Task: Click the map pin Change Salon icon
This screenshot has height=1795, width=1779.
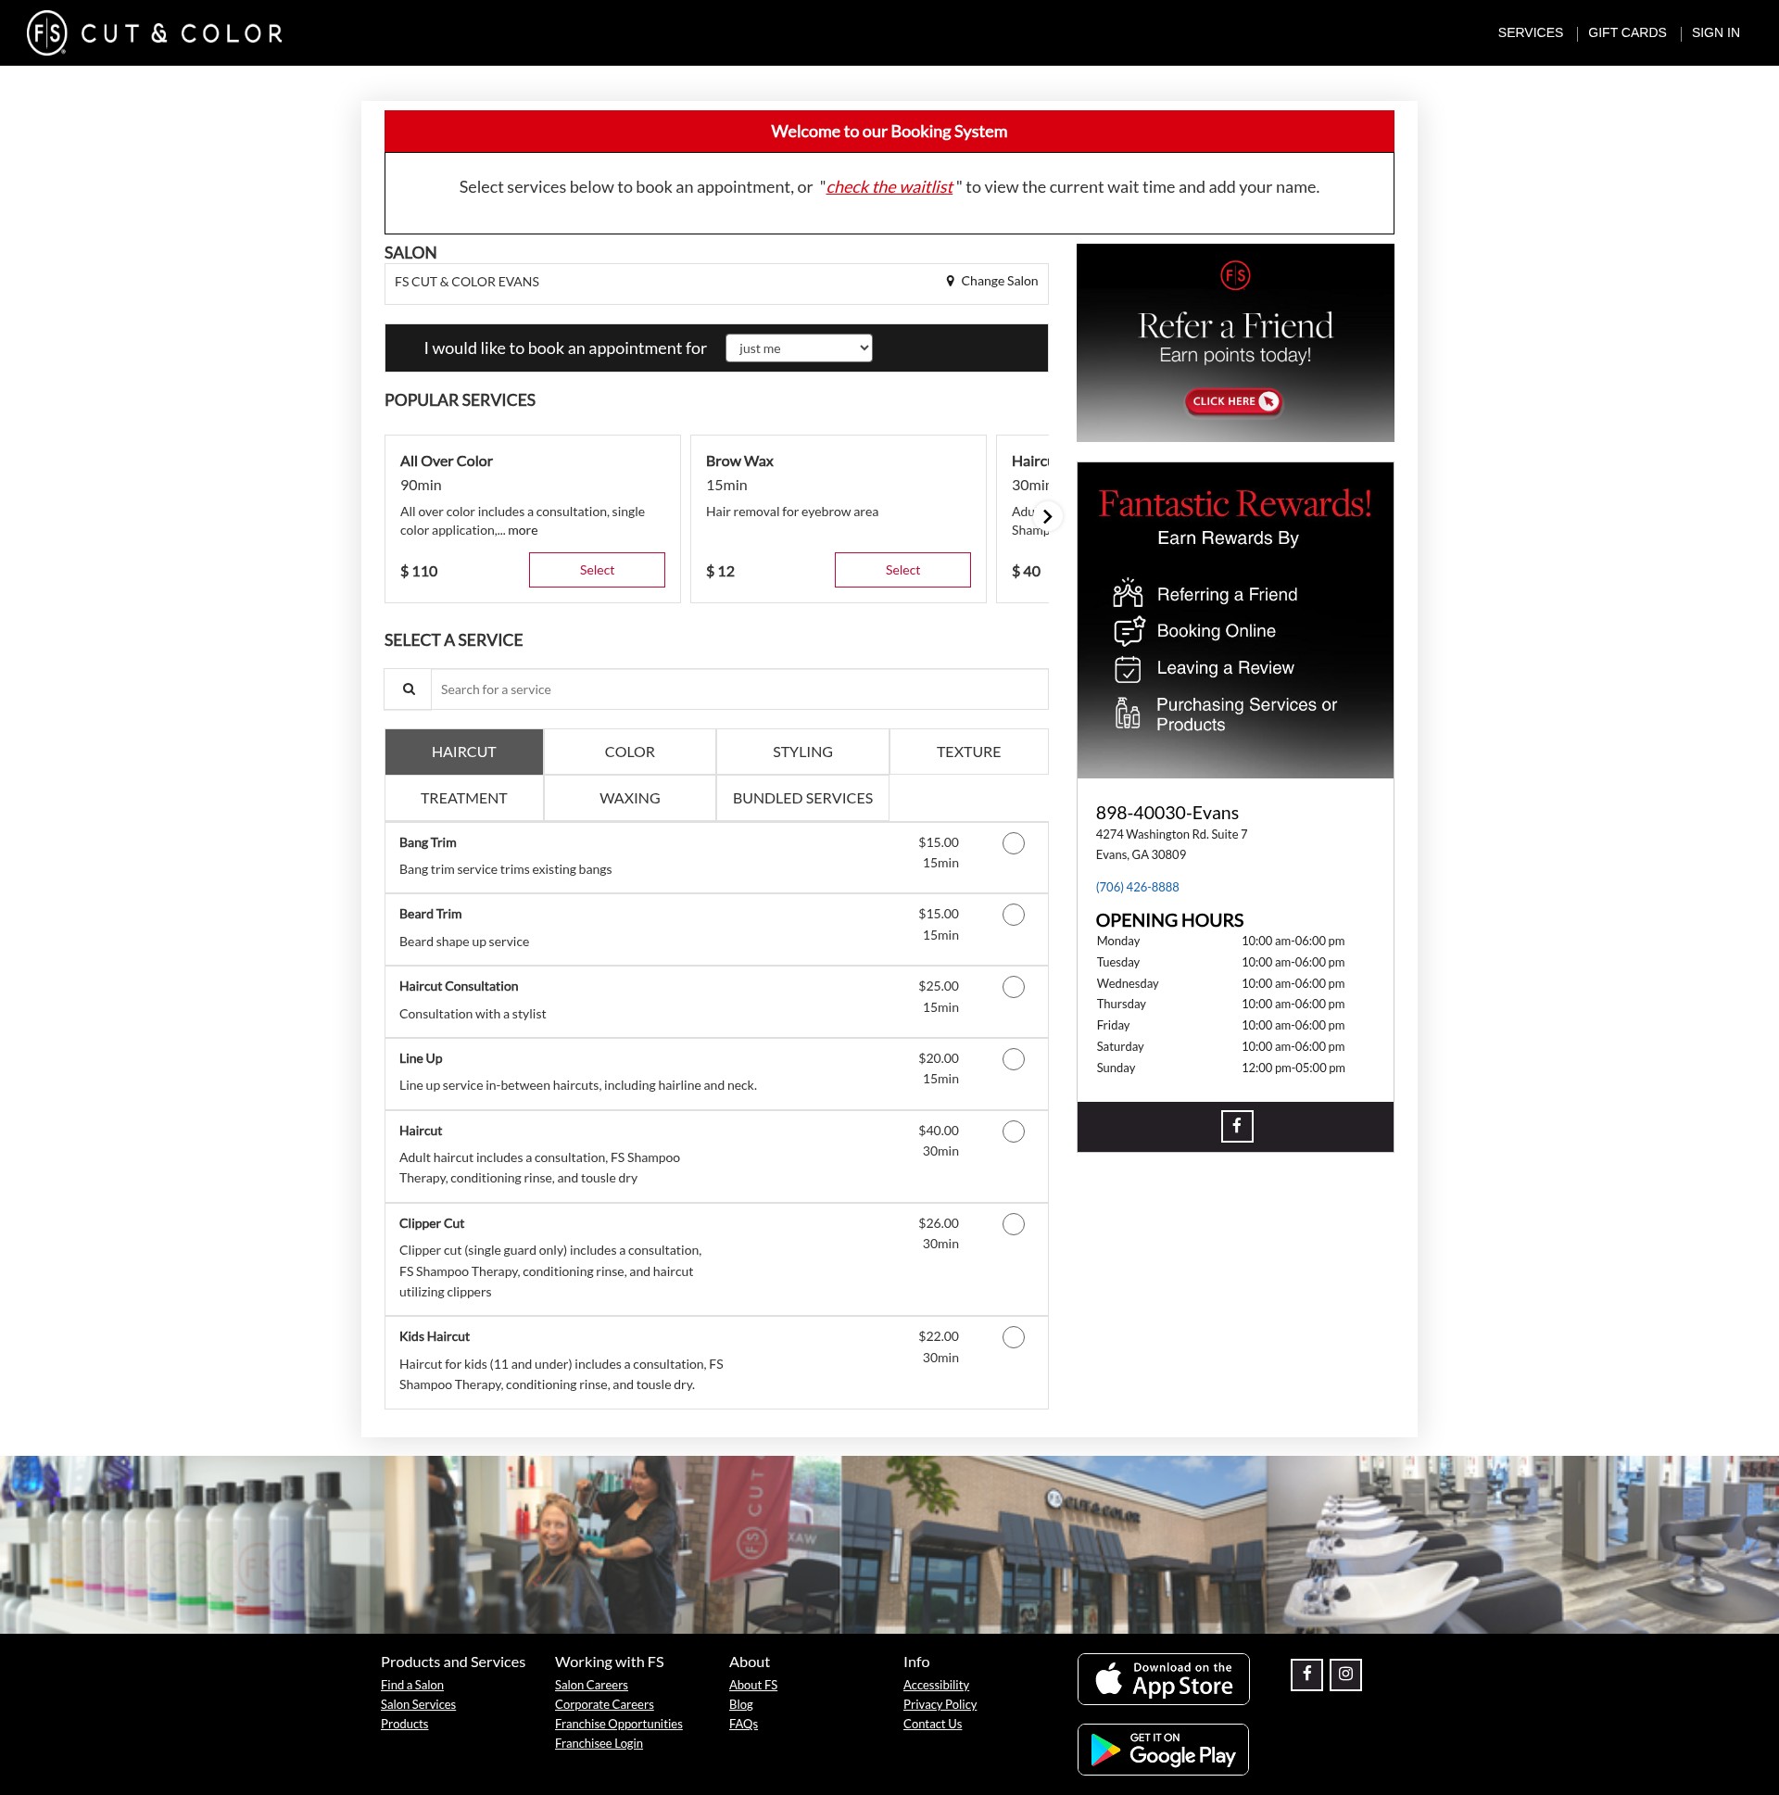Action: 950,282
